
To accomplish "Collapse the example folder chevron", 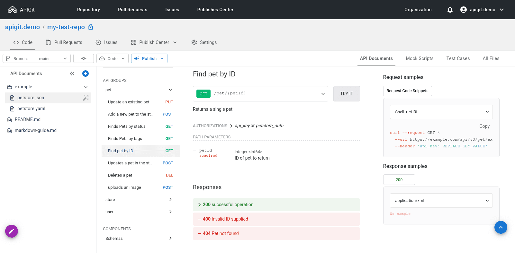I will click(x=86, y=87).
